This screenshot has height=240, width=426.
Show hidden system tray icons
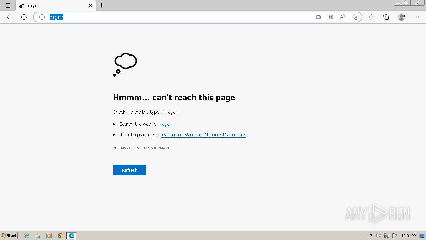pyautogui.click(x=371, y=236)
